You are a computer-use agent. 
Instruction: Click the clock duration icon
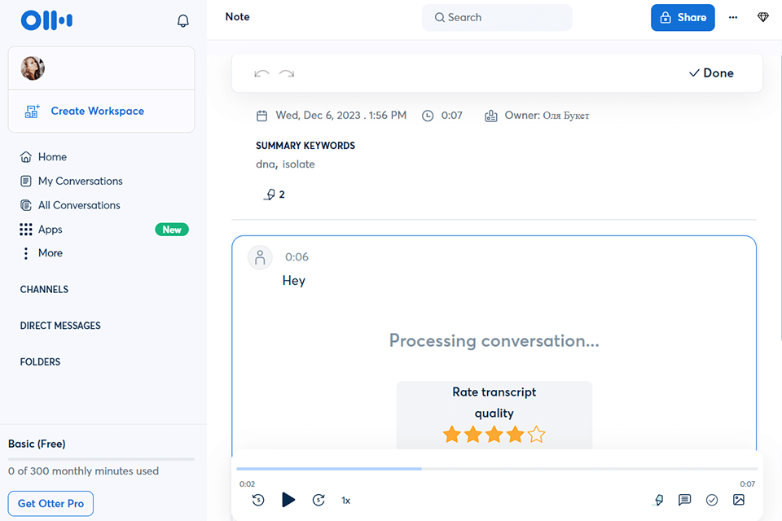pyautogui.click(x=428, y=116)
